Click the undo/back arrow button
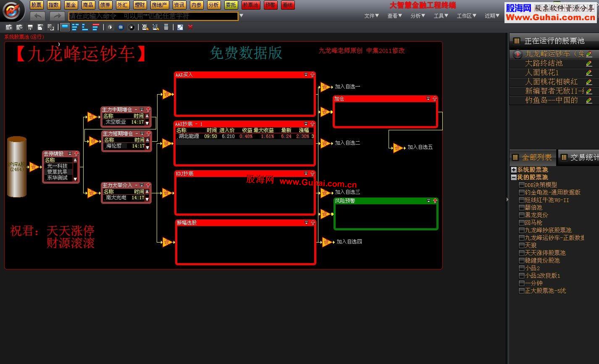 pyautogui.click(x=38, y=16)
